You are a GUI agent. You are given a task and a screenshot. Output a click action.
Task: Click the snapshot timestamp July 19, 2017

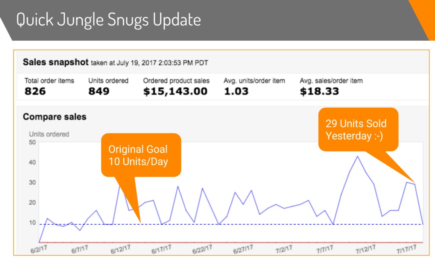[150, 63]
